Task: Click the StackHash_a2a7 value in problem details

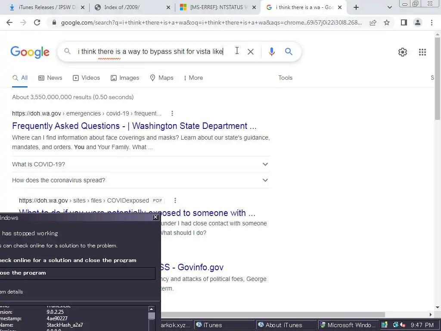Action: coord(65,325)
